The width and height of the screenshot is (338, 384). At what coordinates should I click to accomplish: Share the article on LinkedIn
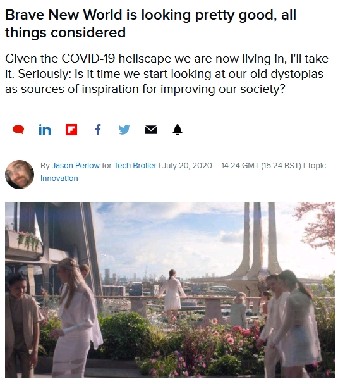(45, 130)
